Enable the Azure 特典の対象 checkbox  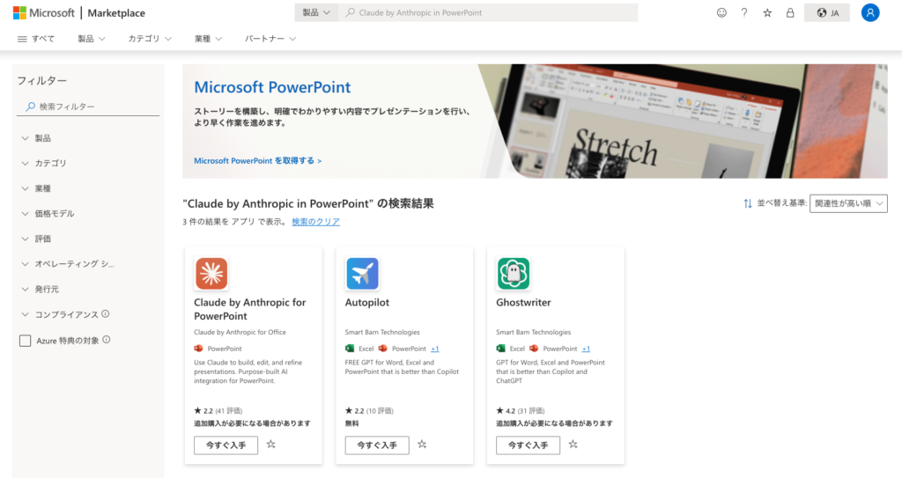(x=26, y=341)
